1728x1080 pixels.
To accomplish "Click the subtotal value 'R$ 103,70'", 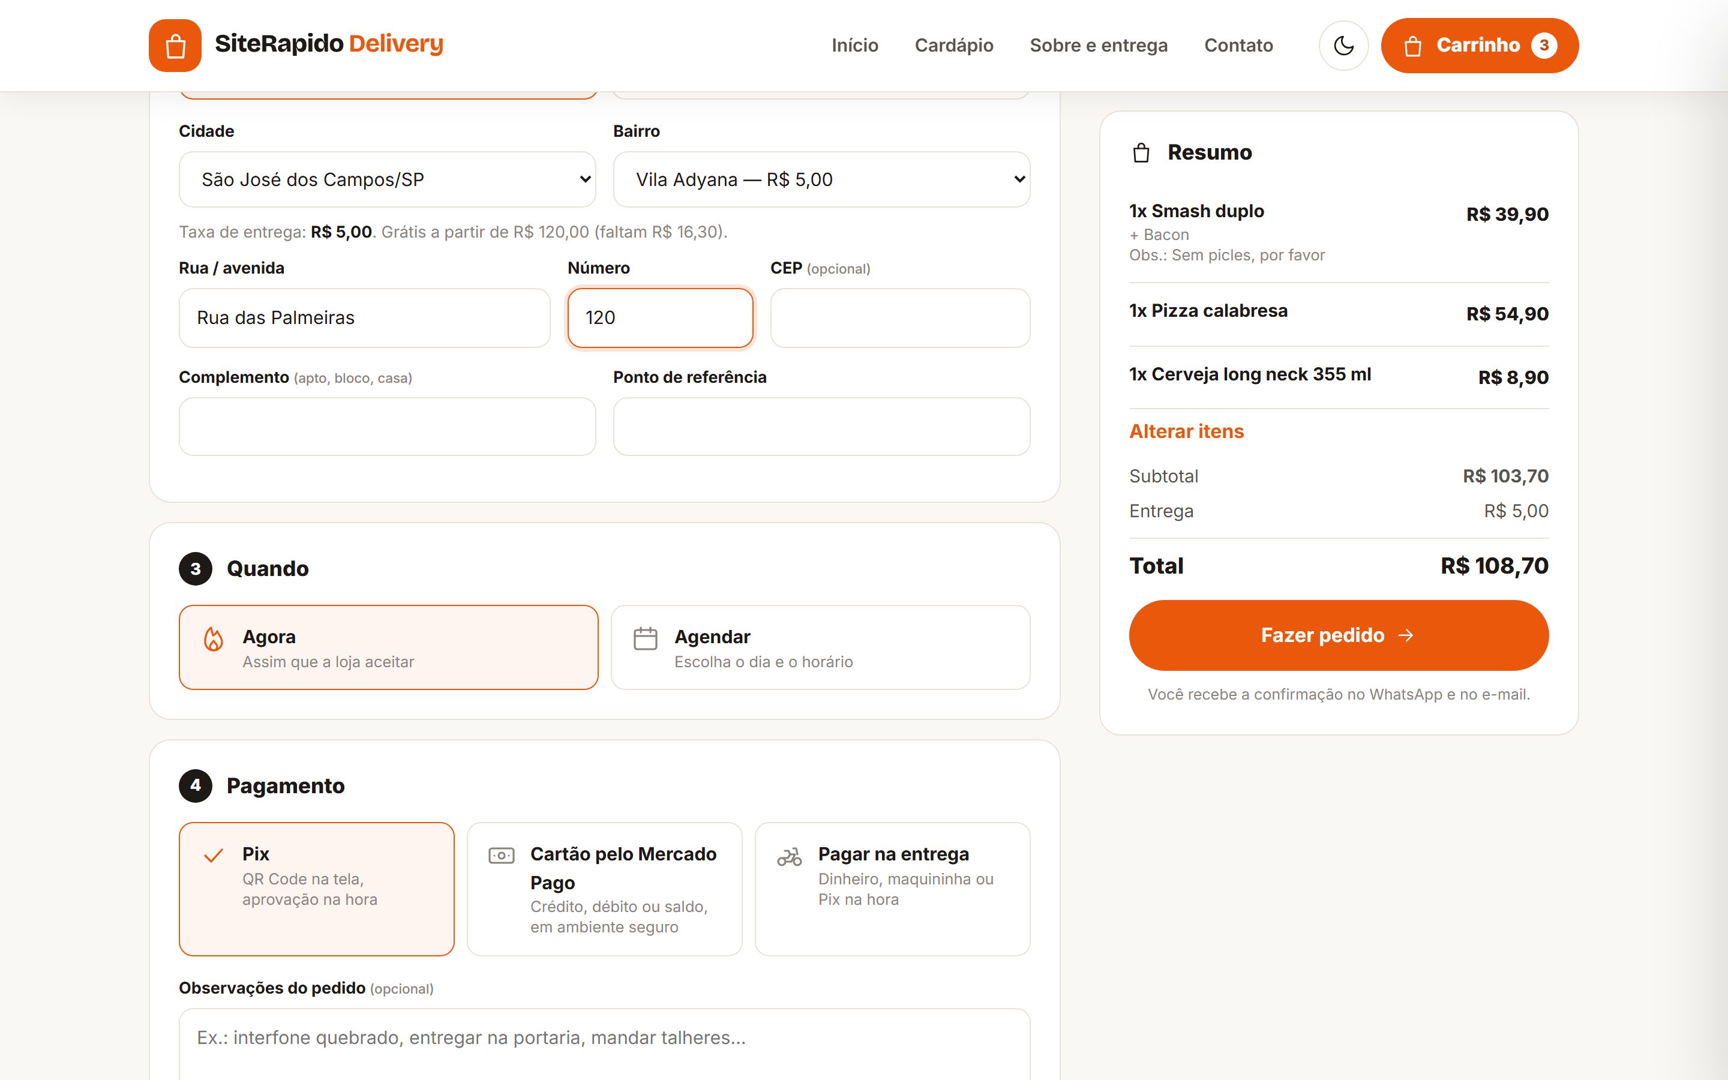I will [x=1505, y=476].
